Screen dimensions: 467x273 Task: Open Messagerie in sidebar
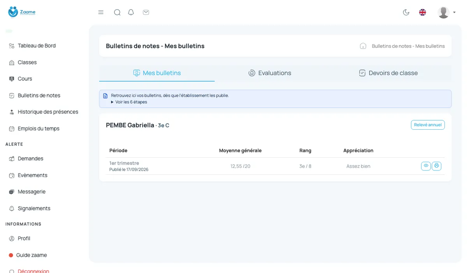click(32, 192)
